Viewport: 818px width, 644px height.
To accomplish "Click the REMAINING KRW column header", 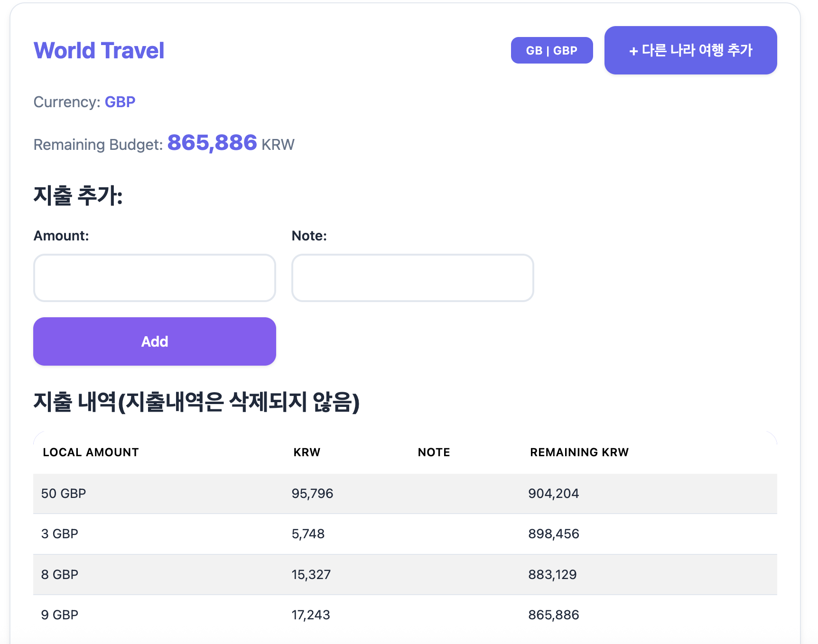I will coord(579,452).
